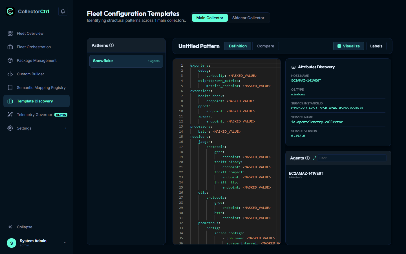Click the Template Discovery icon
Screen dimensions: 406x254
point(10,101)
